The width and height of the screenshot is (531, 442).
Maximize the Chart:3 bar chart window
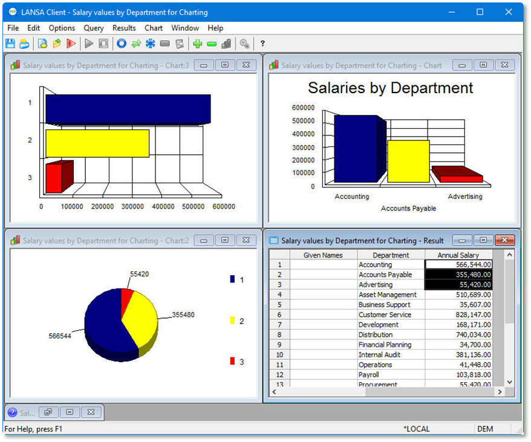[224, 65]
